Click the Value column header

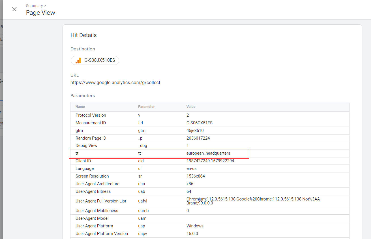[x=191, y=106]
